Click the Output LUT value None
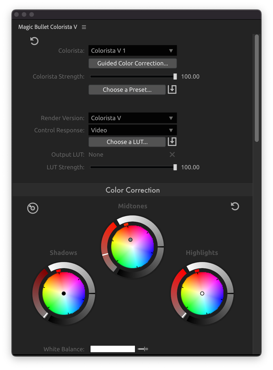Image resolution: width=273 pixels, height=370 pixels. point(96,154)
